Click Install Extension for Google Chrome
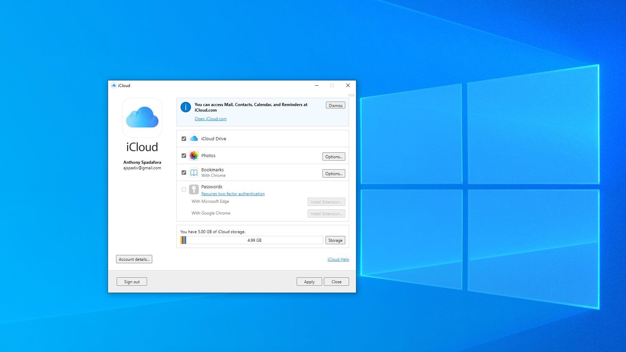The height and width of the screenshot is (352, 626). [x=326, y=213]
